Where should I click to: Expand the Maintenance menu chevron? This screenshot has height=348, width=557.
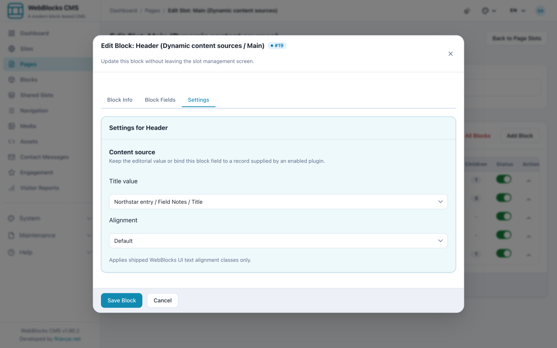89,235
